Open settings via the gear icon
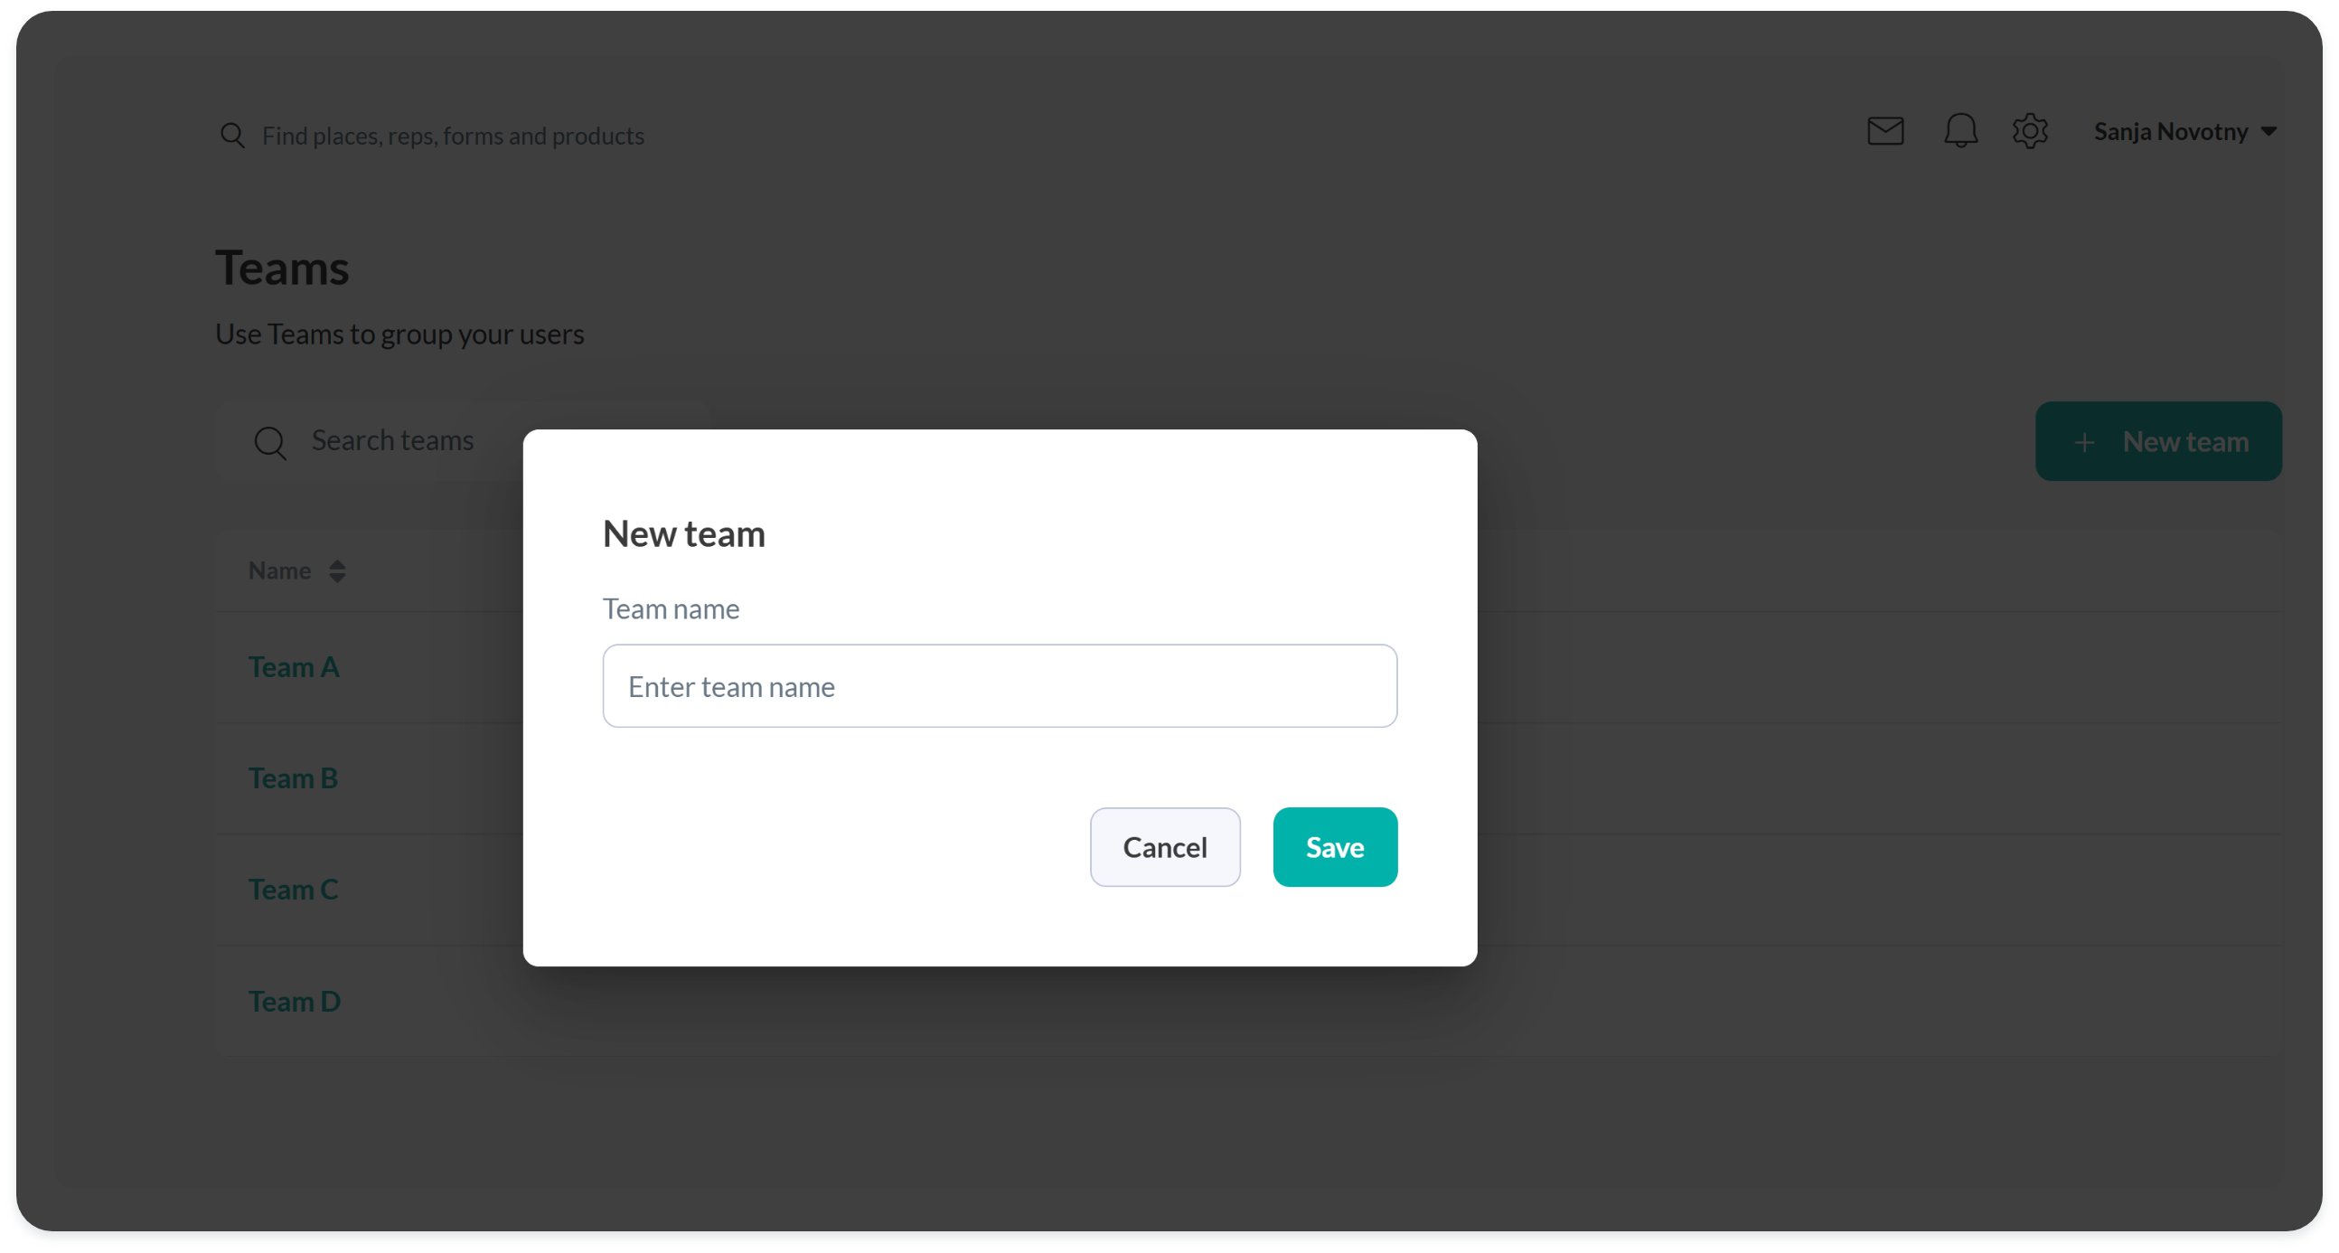The image size is (2339, 1253). (x=2029, y=132)
